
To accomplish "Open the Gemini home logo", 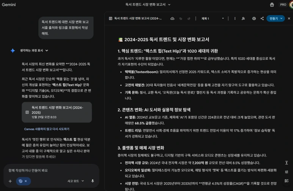I will pyautogui.click(x=9, y=5).
